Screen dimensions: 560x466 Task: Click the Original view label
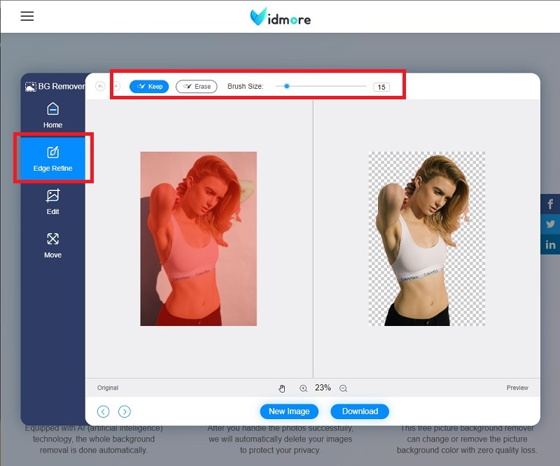click(x=108, y=388)
